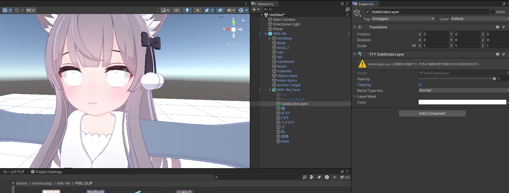Click the search by label tag icon
Screen dimensions: 509x193
319,177
